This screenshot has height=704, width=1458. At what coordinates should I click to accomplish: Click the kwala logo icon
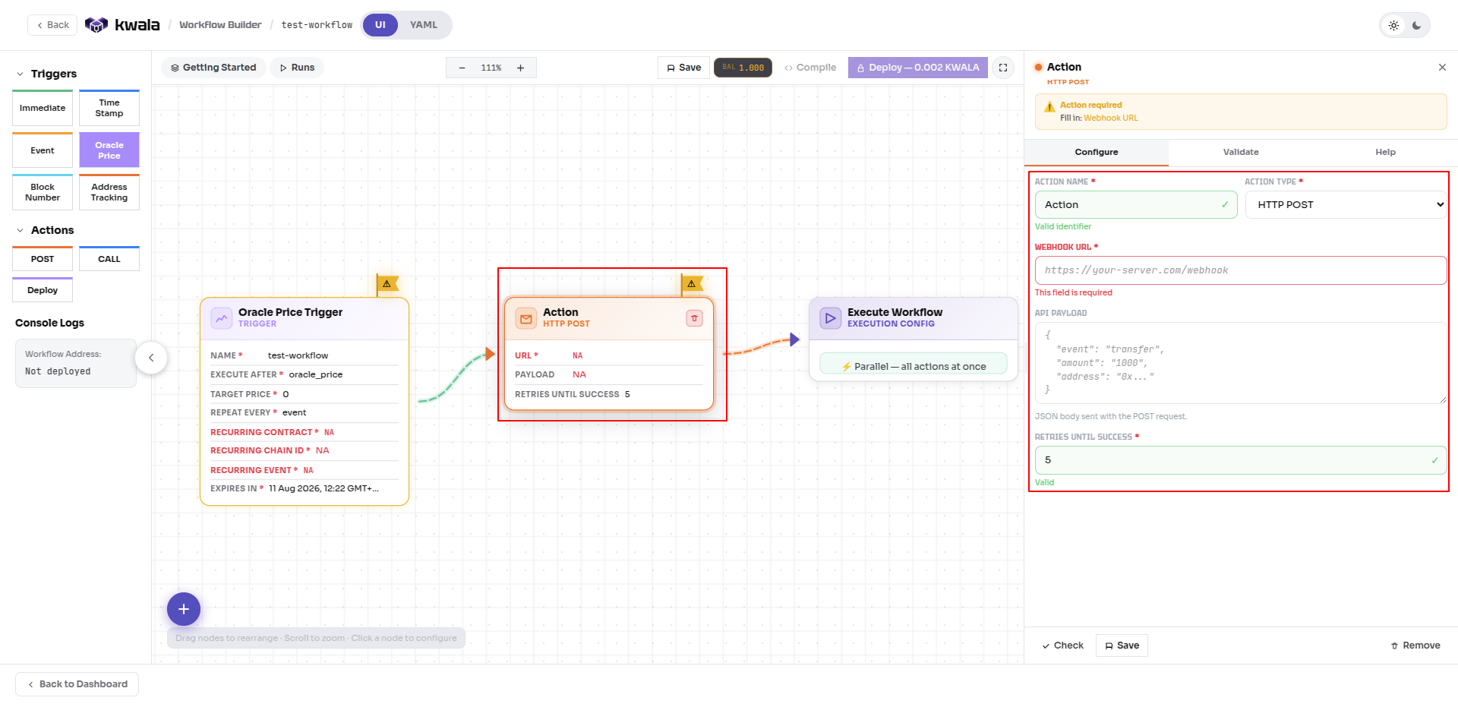tap(96, 25)
